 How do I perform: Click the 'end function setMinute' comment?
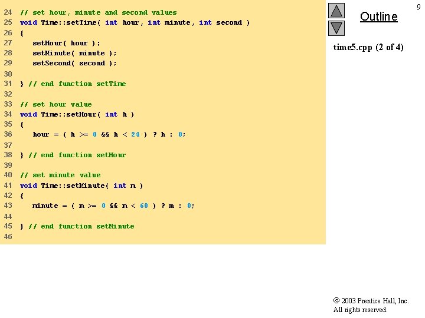point(81,226)
